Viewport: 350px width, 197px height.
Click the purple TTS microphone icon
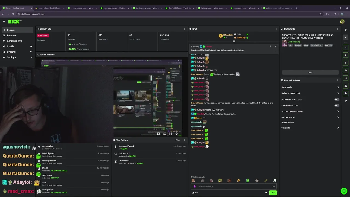pyautogui.click(x=194, y=186)
